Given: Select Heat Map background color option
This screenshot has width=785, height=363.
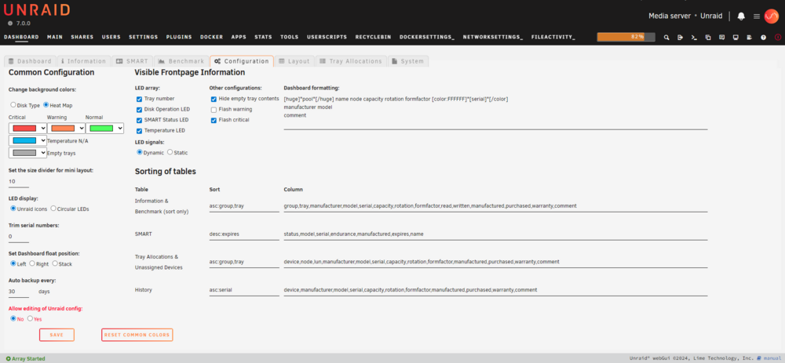Looking at the screenshot, I should click(46, 106).
